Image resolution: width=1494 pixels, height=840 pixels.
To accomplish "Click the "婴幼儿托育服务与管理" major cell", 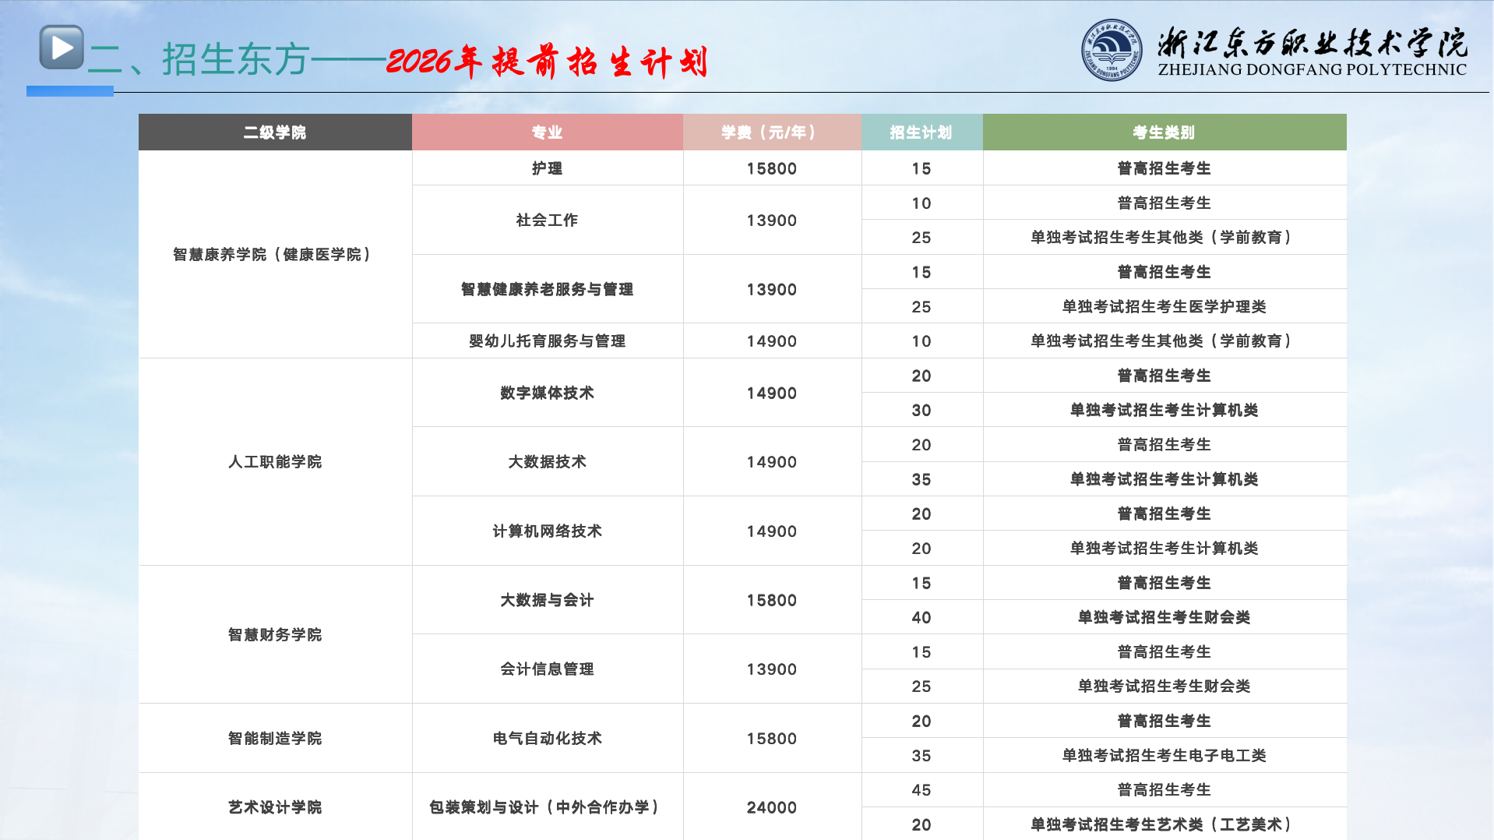I will (548, 341).
